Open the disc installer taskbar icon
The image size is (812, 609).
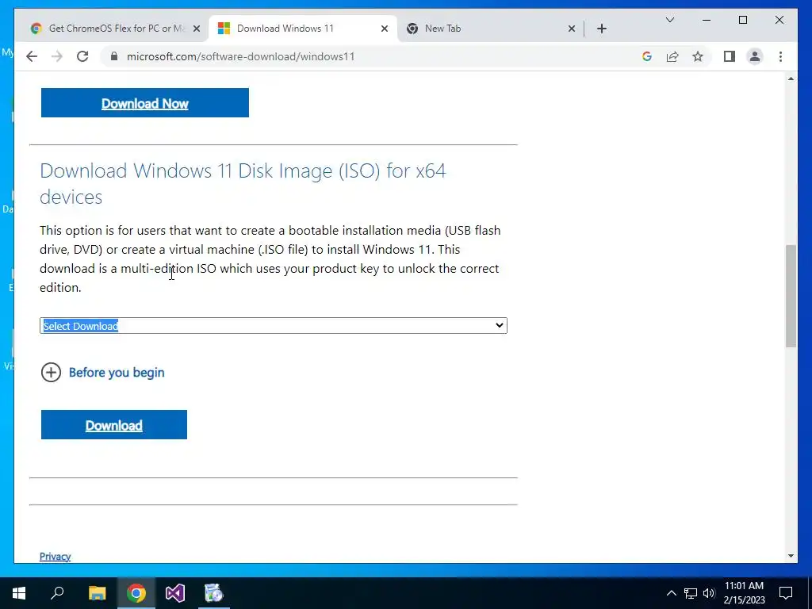(x=214, y=593)
